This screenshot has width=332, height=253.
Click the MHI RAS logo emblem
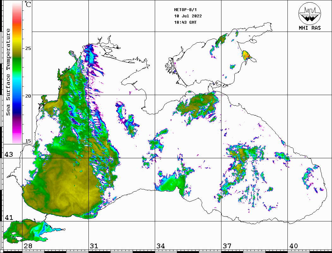pos(310,13)
